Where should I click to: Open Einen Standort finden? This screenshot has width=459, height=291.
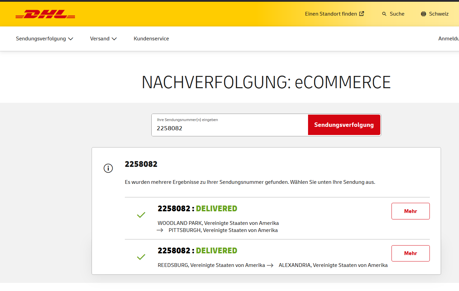[x=331, y=14]
